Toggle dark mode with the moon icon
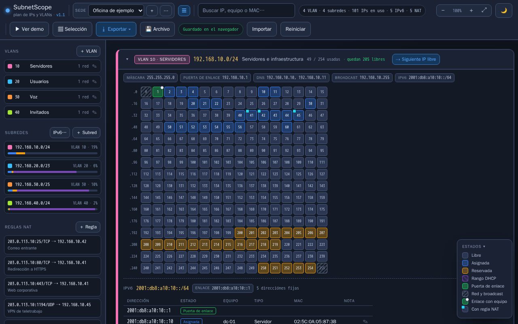The width and height of the screenshot is (518, 324). click(504, 11)
